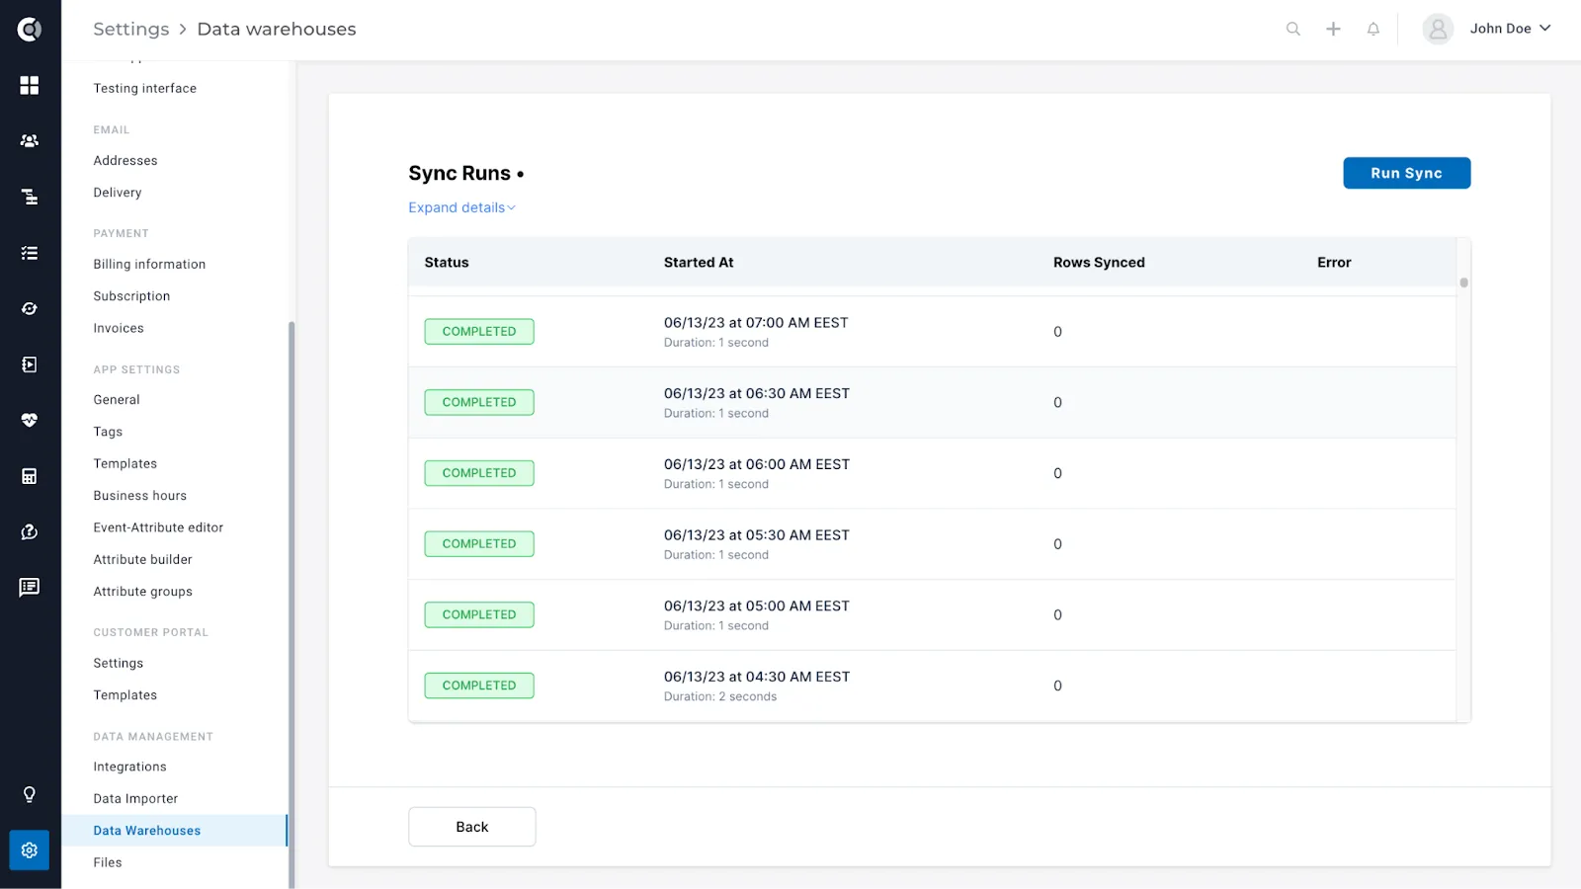Open the Files settings item
Viewport: 1581px width, 889px height.
tap(108, 863)
